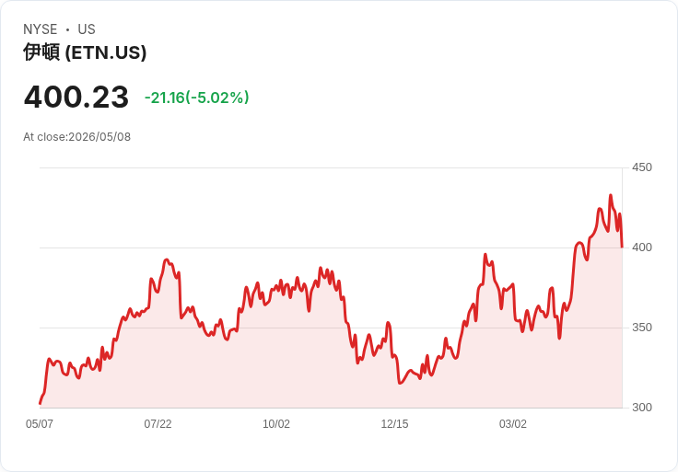The width and height of the screenshot is (678, 472).
Task: Click the 12/15 date axis label
Action: tap(394, 423)
